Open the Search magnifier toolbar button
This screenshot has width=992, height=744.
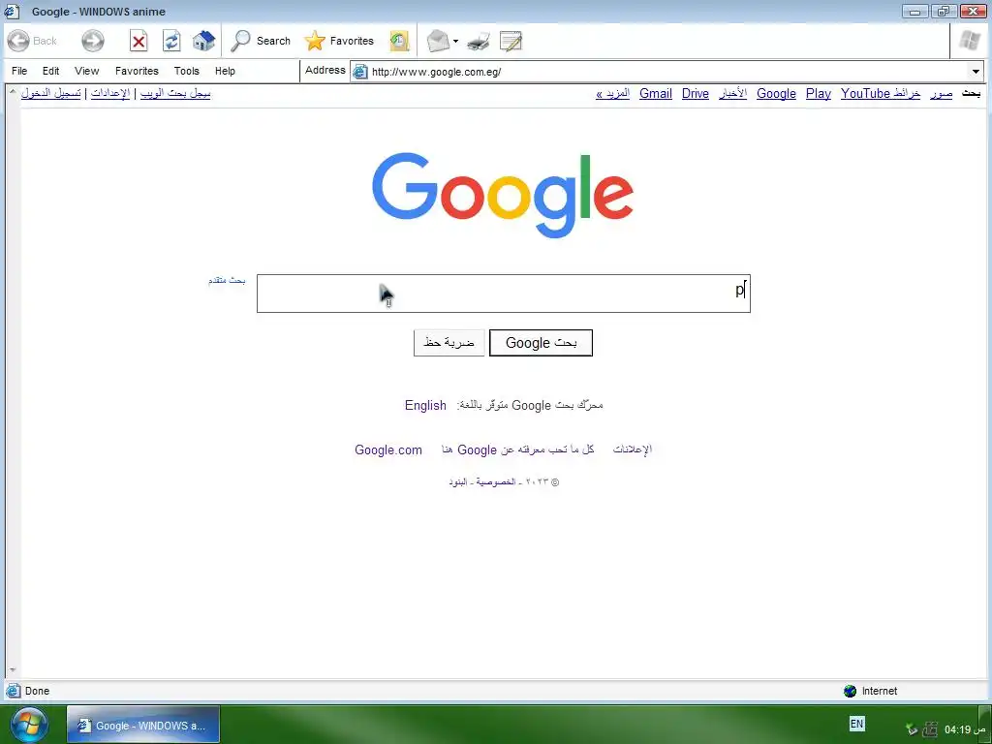click(x=261, y=41)
